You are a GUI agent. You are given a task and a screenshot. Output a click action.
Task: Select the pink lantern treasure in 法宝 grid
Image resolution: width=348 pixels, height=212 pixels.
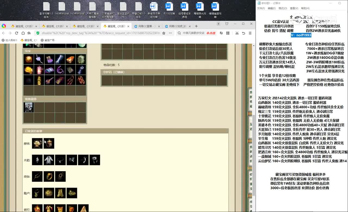[x=39, y=70]
